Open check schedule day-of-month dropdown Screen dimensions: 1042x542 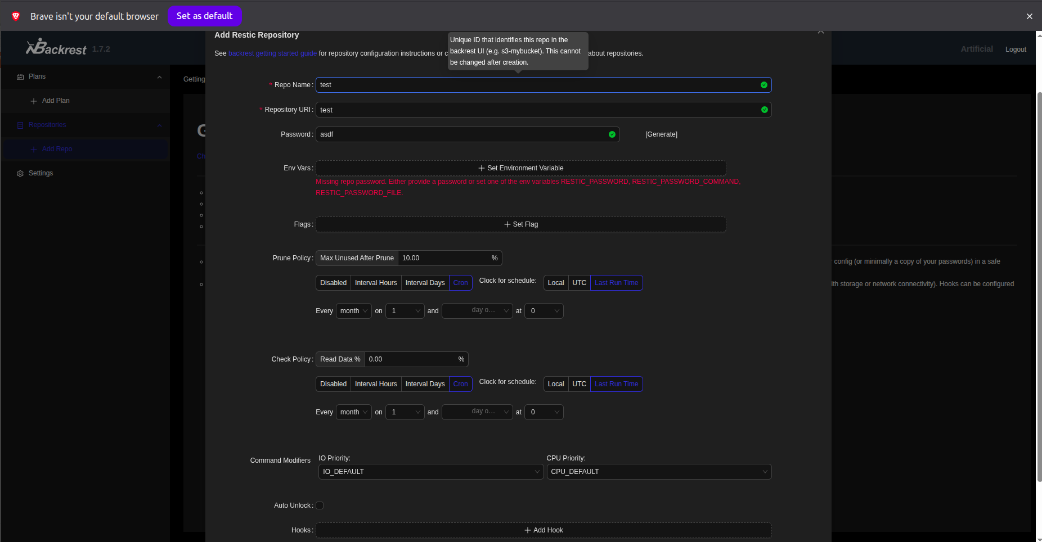coord(405,412)
